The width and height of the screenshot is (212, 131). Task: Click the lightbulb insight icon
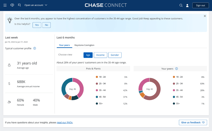click(x=10, y=20)
